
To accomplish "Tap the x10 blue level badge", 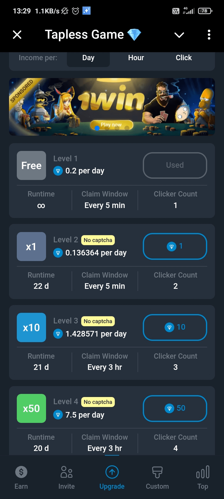I will point(31,327).
